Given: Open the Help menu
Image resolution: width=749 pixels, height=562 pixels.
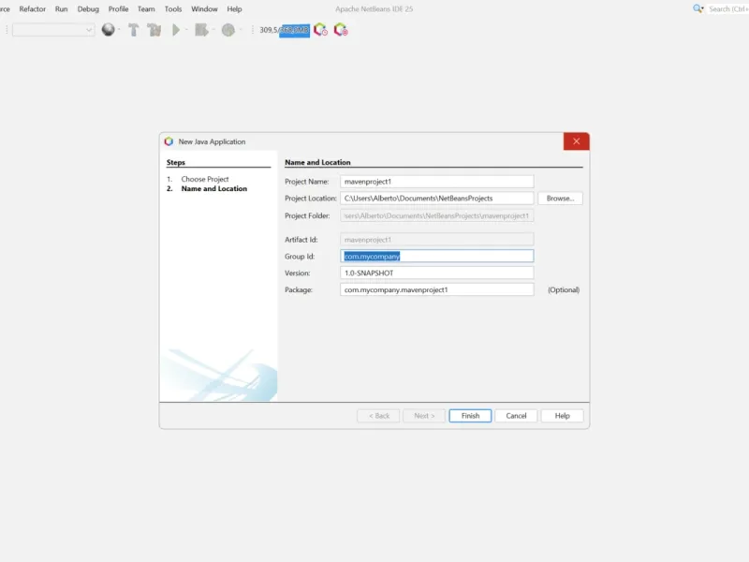Looking at the screenshot, I should point(234,9).
